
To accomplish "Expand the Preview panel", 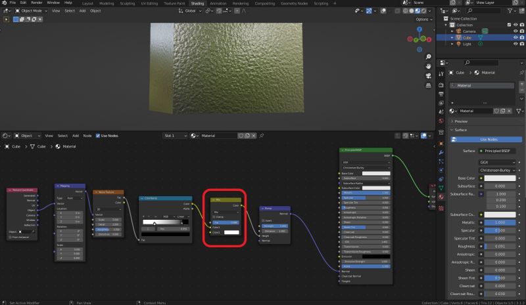I will 461,121.
